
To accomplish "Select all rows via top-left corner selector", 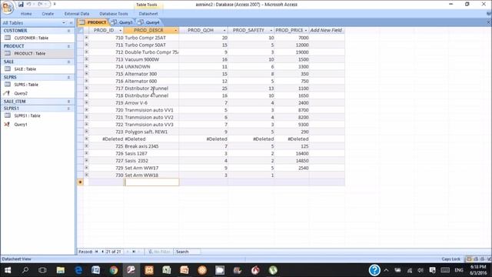I will coord(81,31).
